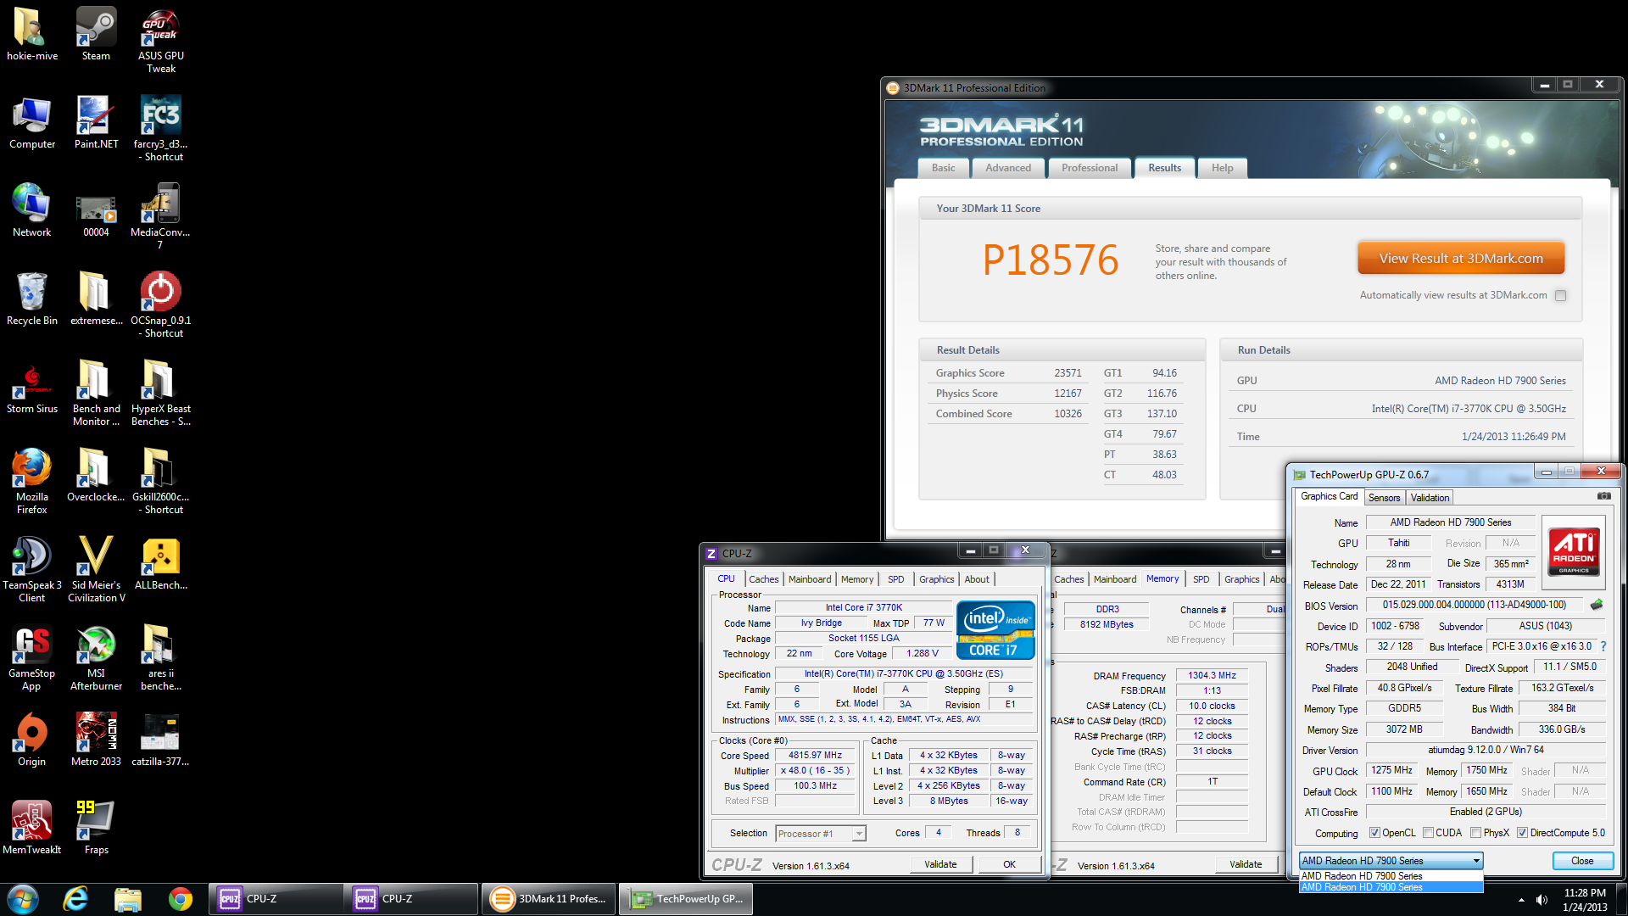Screen dimensions: 1628x916
Task: Open Paint.NET desktop icon
Action: (x=96, y=122)
